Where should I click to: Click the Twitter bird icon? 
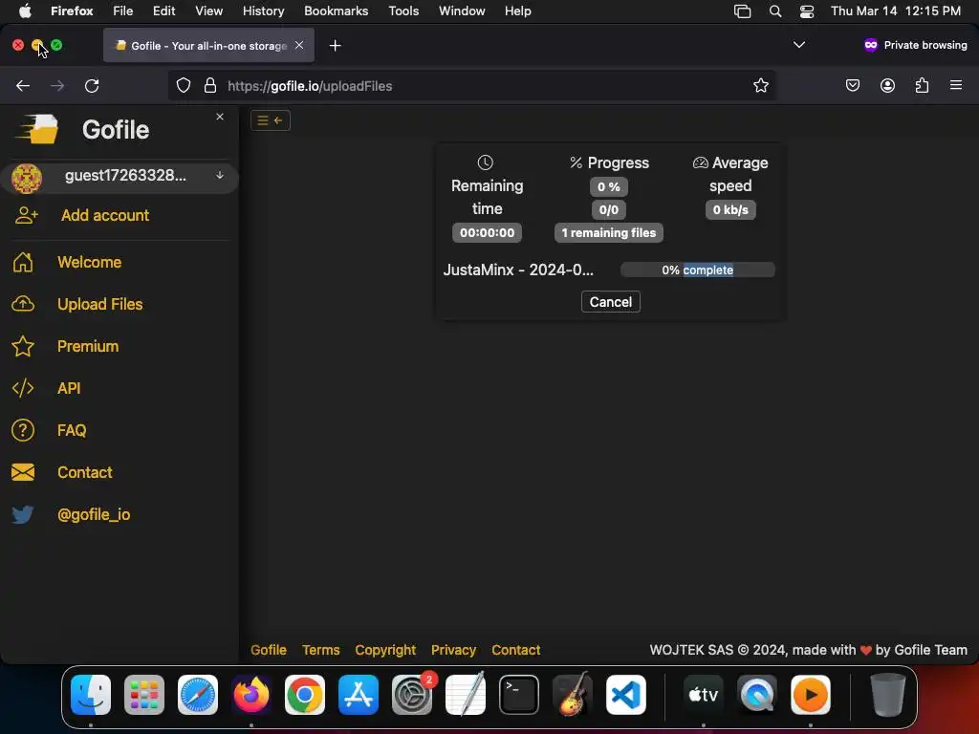(x=23, y=514)
